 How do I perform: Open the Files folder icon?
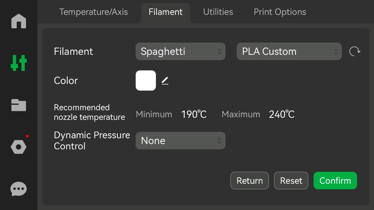19,105
